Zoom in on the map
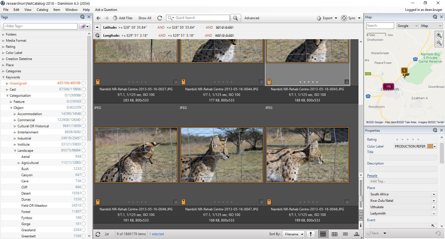Viewport: 445px width, 239px height. pyautogui.click(x=439, y=35)
